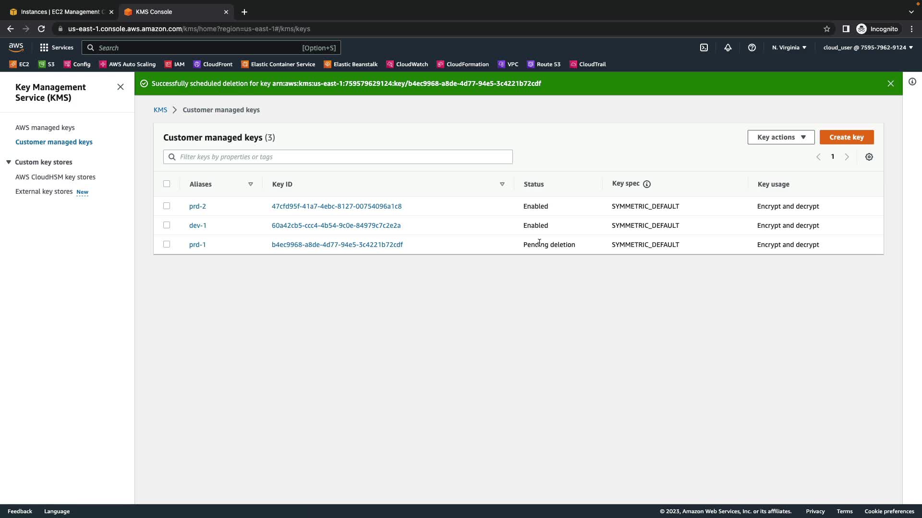The image size is (922, 518).
Task: Open the notifications bell icon
Action: pyautogui.click(x=728, y=47)
